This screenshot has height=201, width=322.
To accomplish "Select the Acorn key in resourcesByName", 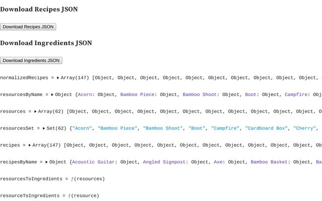I will coord(85,94).
